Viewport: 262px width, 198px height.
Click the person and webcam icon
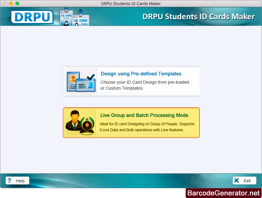80,122
